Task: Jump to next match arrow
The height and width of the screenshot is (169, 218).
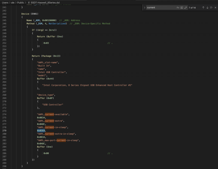Action: tap(207, 8)
